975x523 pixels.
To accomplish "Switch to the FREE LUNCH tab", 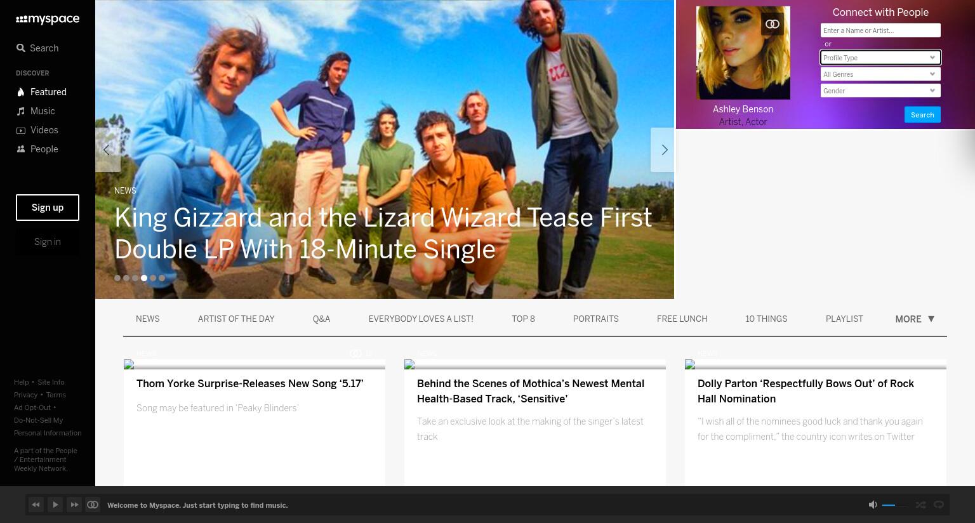I will point(682,319).
